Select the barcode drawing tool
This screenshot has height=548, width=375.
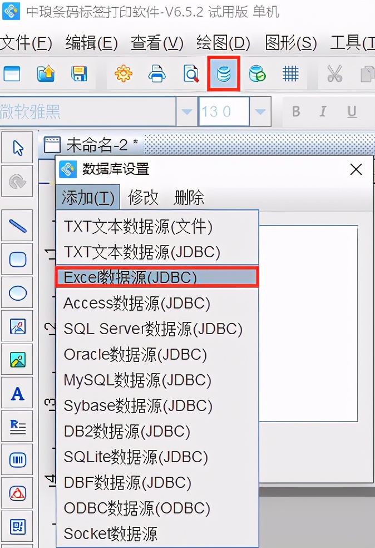(x=17, y=459)
